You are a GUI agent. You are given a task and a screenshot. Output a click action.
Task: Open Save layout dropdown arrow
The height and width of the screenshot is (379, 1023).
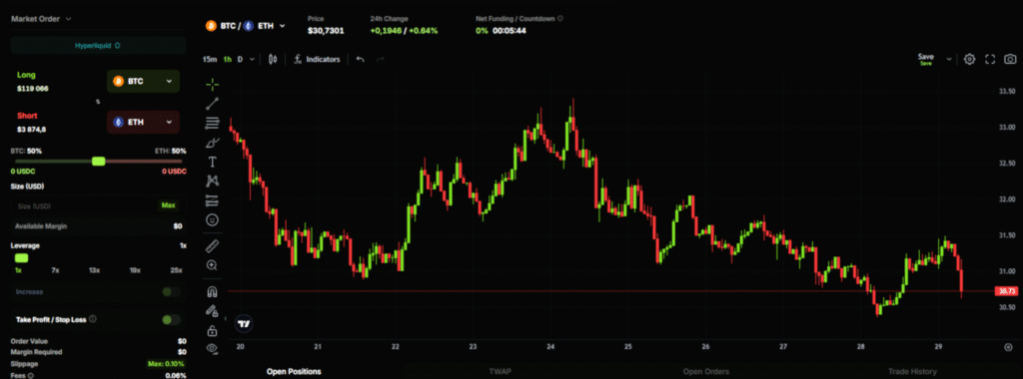click(949, 59)
